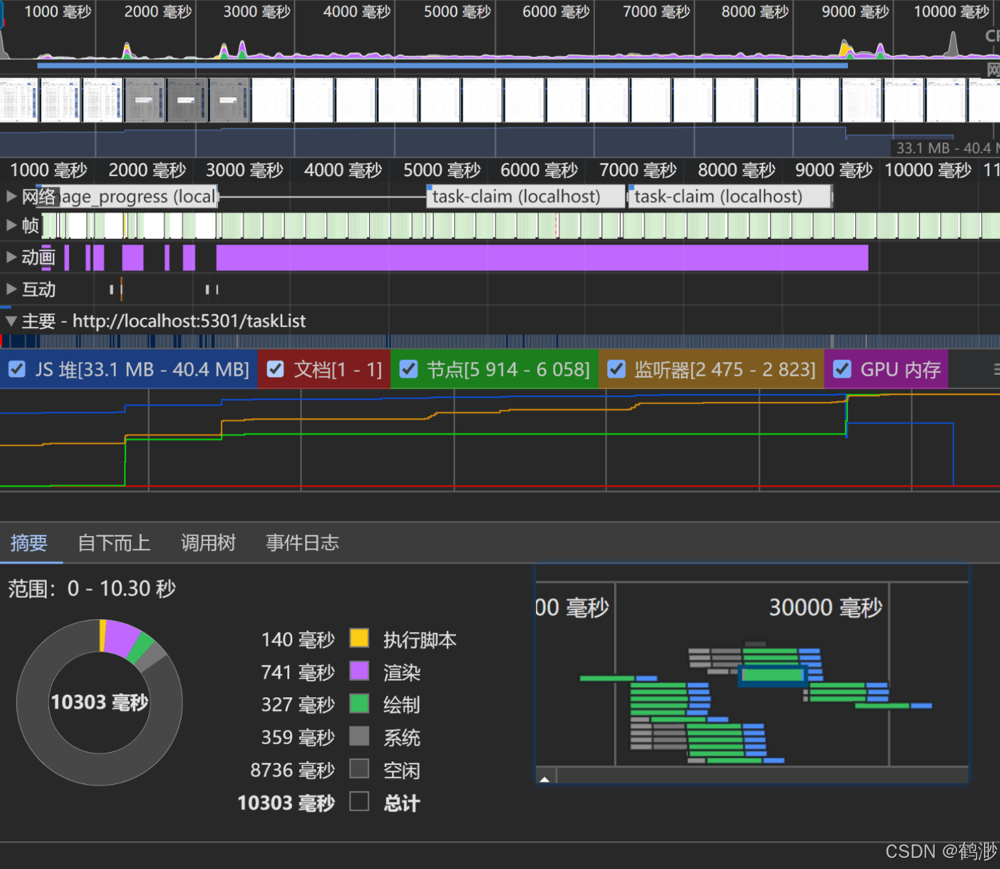Click the 741 毫秒 rendering value
The image size is (1000, 869).
pyautogui.click(x=298, y=672)
